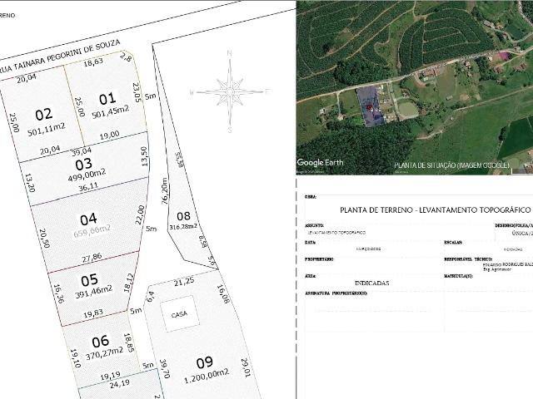The height and width of the screenshot is (399, 533).
Task: Click the area label '499,00m2'
Action: point(87,175)
